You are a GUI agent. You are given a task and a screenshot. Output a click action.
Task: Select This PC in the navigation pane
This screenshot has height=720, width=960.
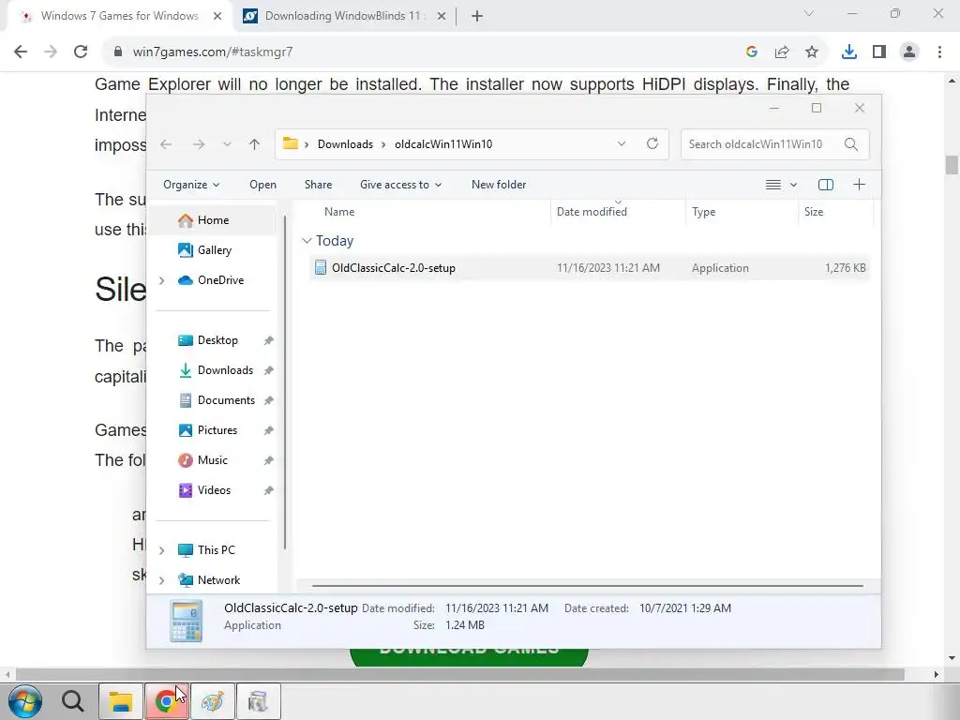coord(216,550)
